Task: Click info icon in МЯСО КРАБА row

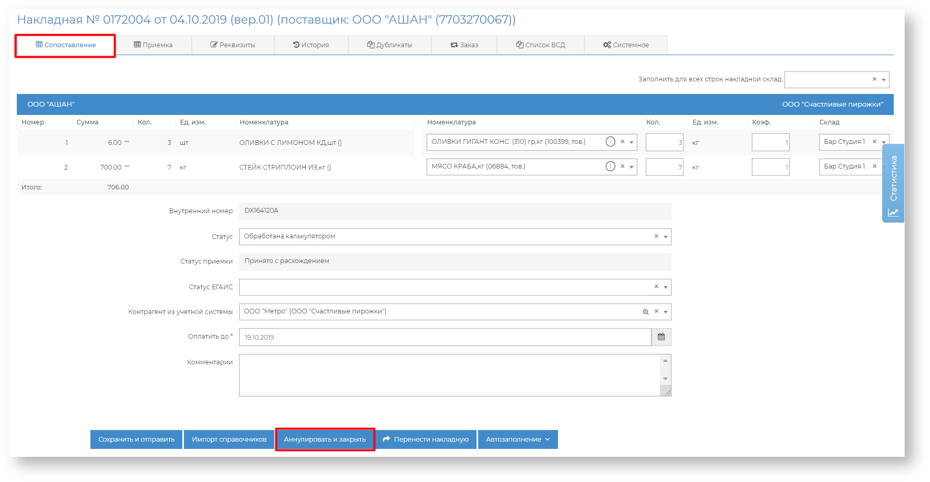Action: coord(610,166)
